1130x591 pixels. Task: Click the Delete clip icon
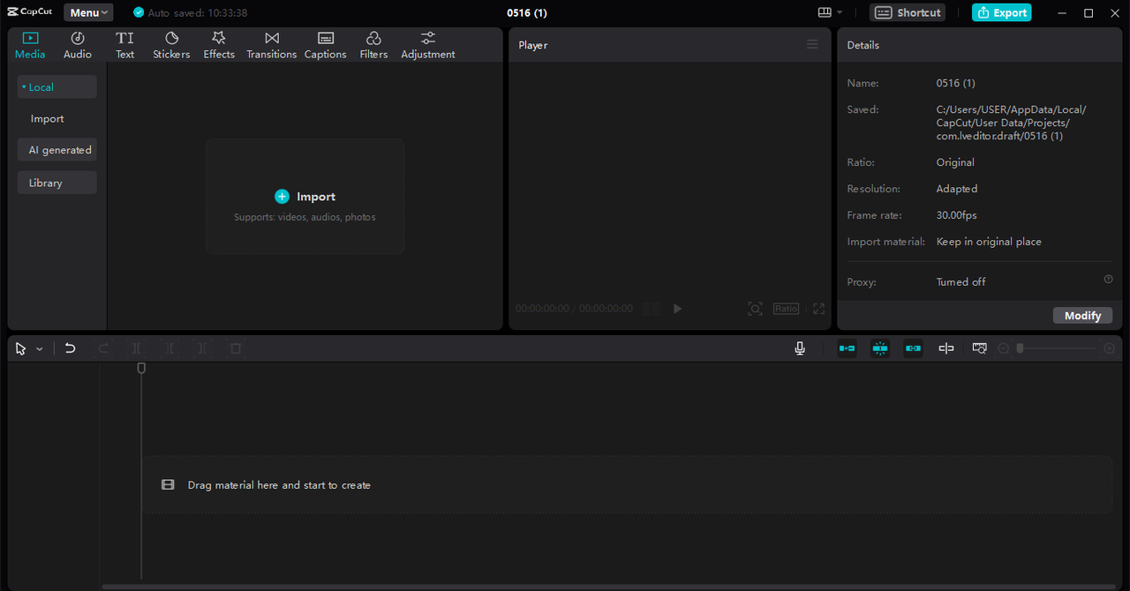pyautogui.click(x=236, y=348)
